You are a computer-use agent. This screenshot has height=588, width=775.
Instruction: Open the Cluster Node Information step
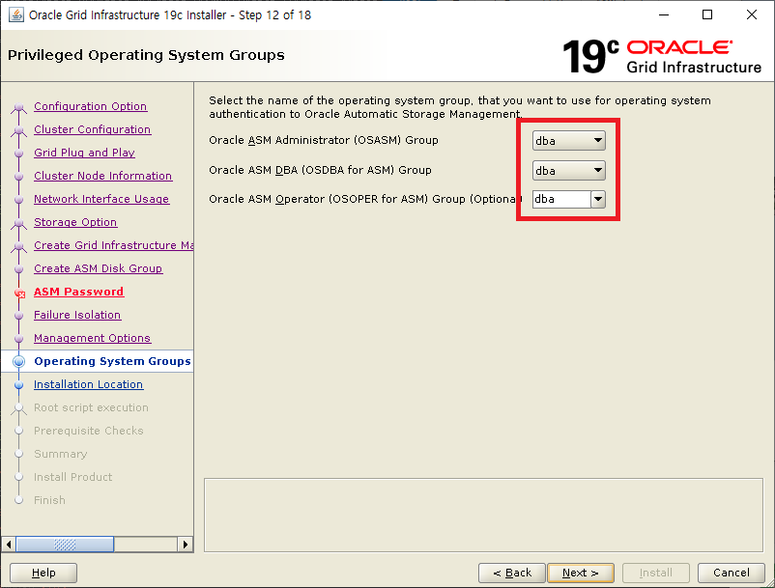[102, 176]
